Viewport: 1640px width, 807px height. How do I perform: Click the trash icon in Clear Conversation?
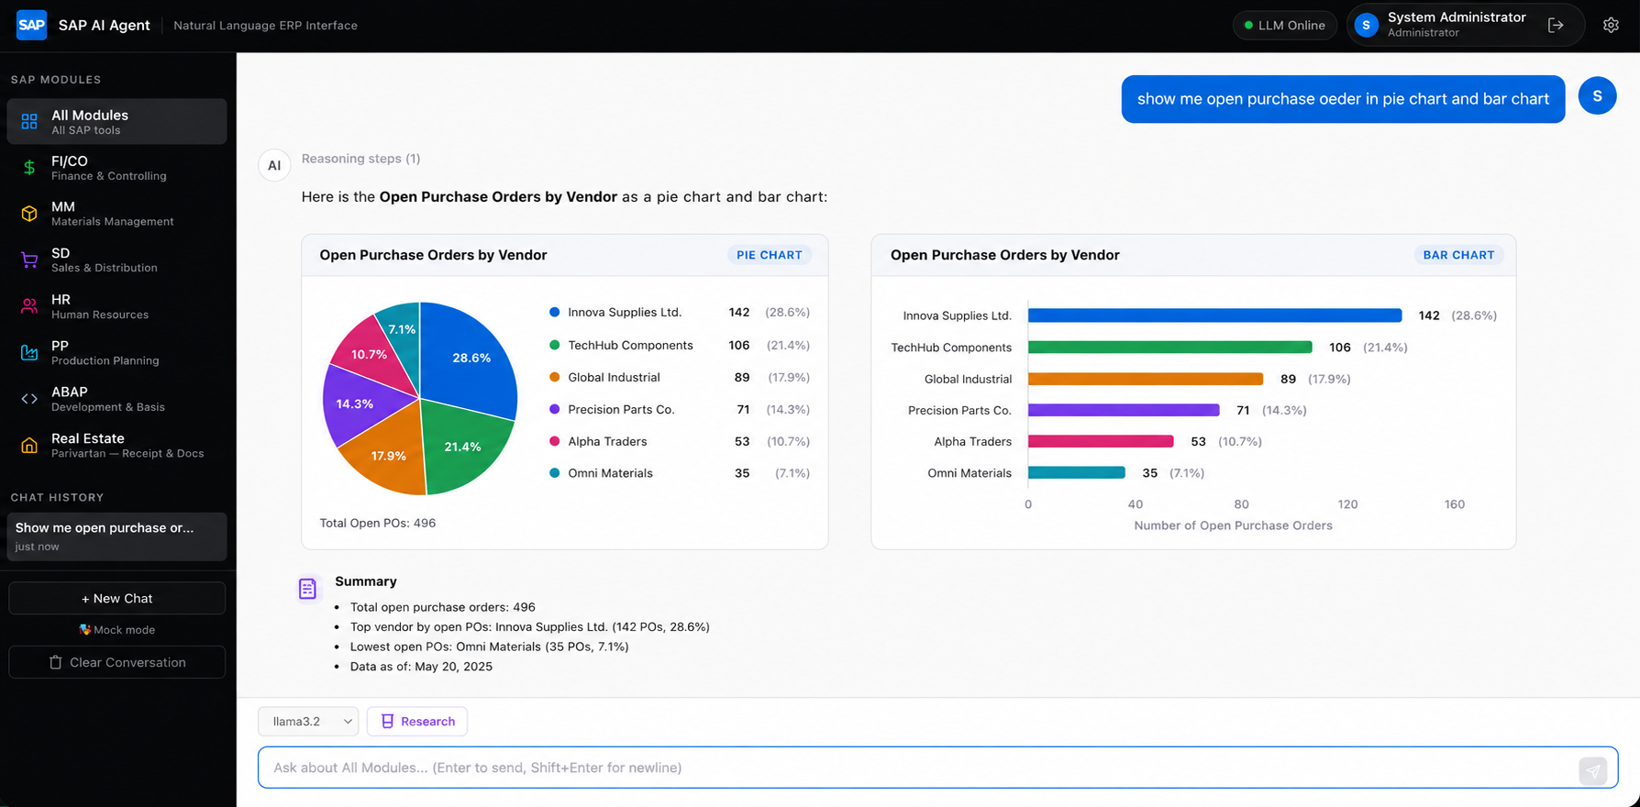point(55,662)
